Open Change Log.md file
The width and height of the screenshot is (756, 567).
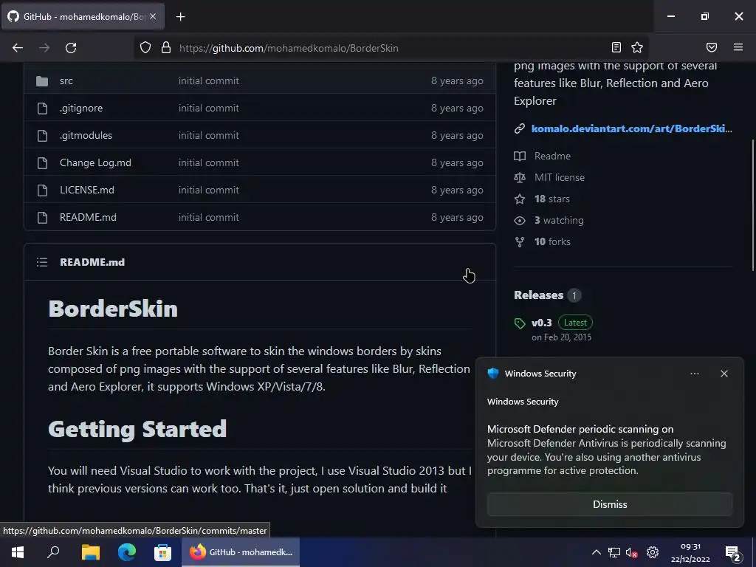[x=95, y=163]
